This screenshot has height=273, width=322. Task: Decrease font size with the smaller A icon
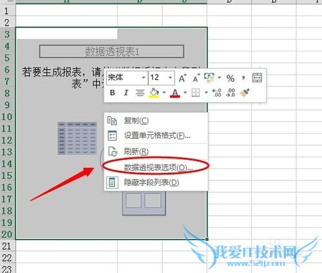196,78
